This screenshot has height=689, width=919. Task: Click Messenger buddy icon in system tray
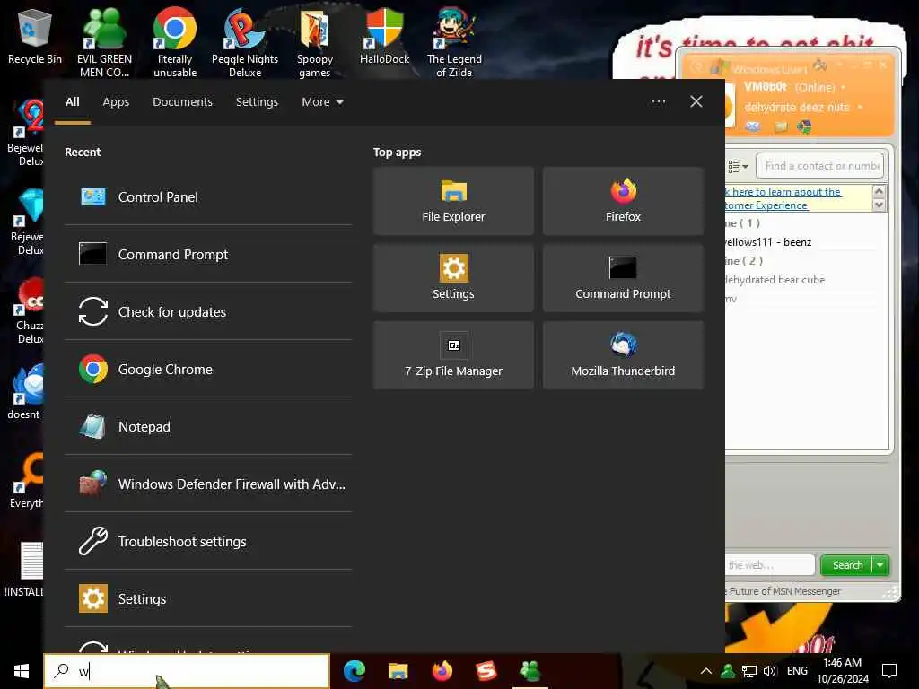(728, 671)
